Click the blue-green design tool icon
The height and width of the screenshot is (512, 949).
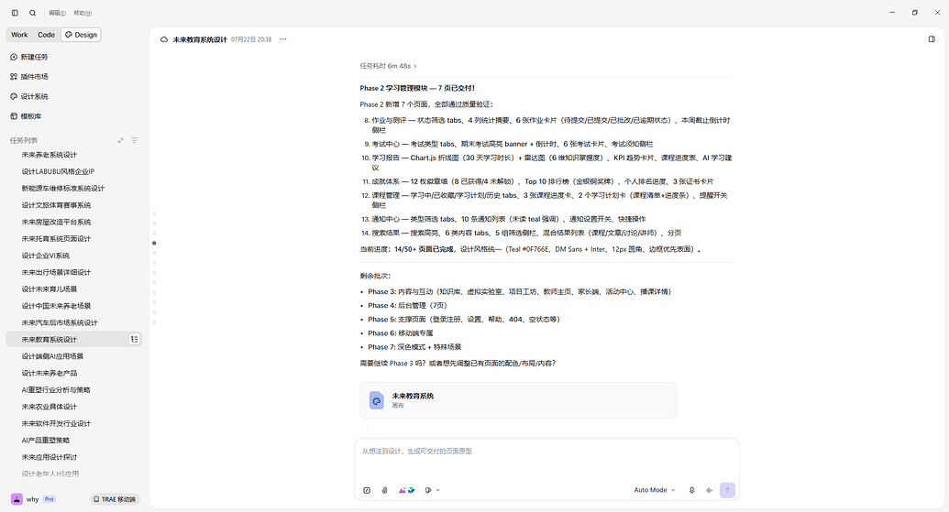pyautogui.click(x=412, y=490)
